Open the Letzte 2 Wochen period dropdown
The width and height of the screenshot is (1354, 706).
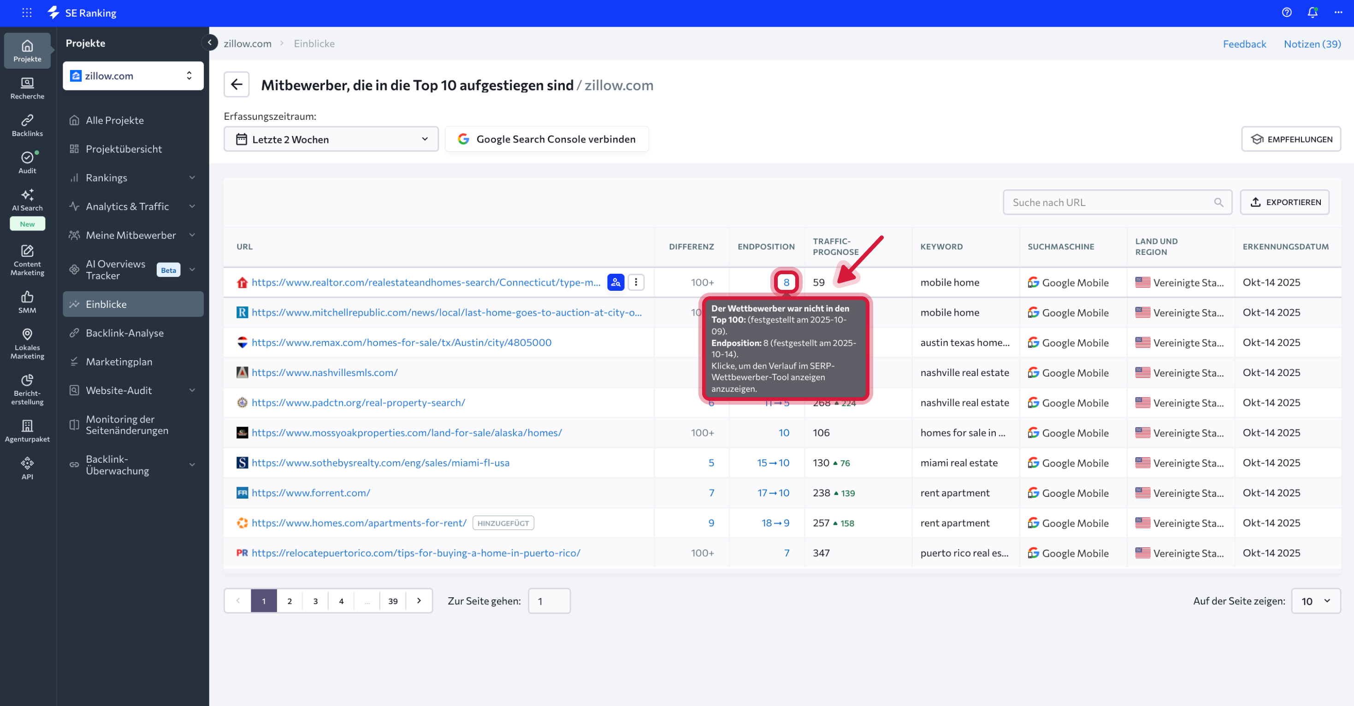[331, 139]
